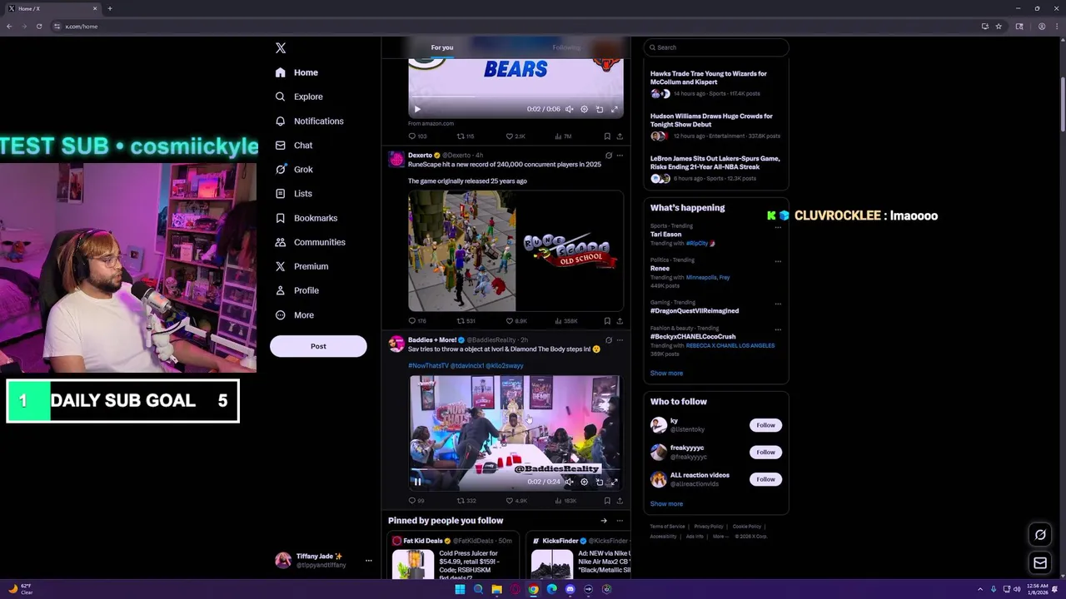Open Bears video playback settings gear
Viewport: 1066px width, 599px height.
[584, 109]
